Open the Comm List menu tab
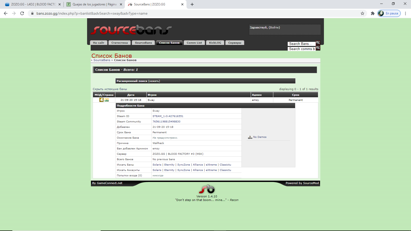The width and height of the screenshot is (411, 231). (x=194, y=43)
